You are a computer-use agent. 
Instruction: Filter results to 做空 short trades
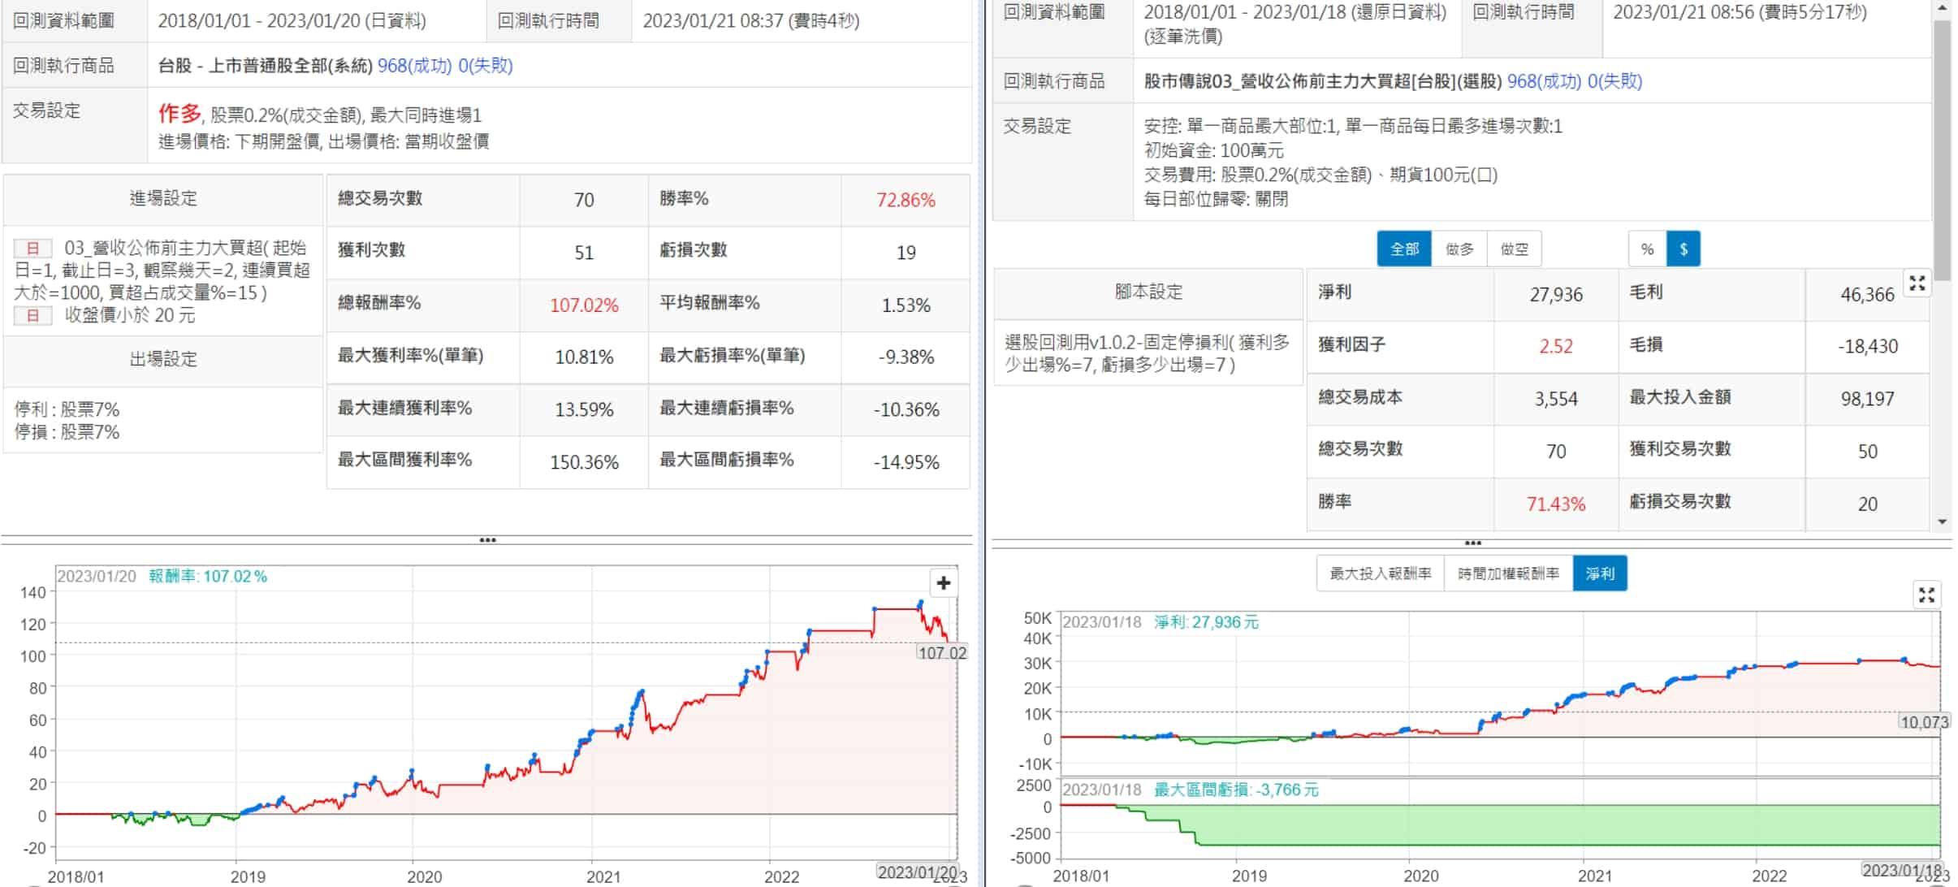pyautogui.click(x=1514, y=249)
